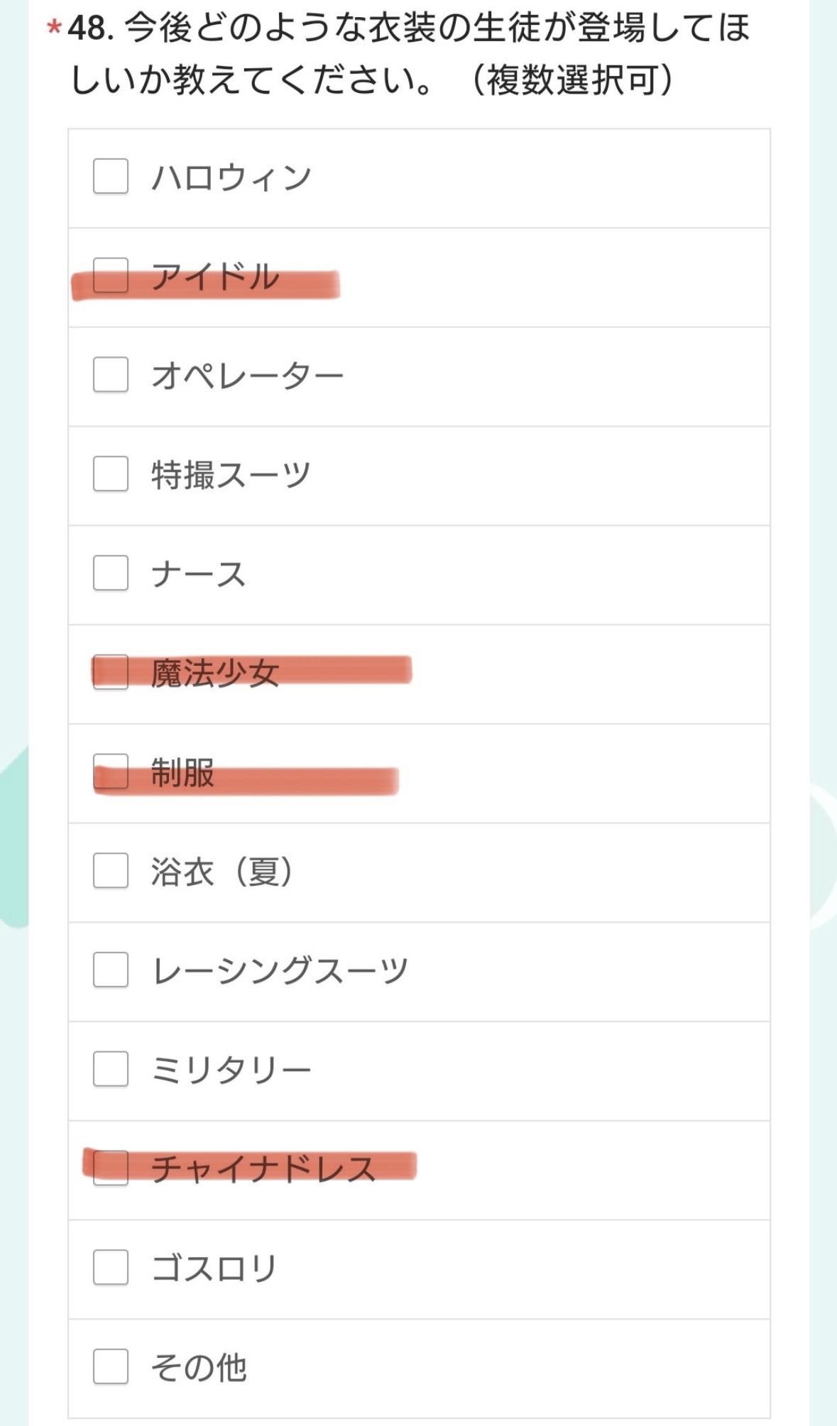Check the ナース option
The height and width of the screenshot is (1426, 837).
tap(111, 574)
